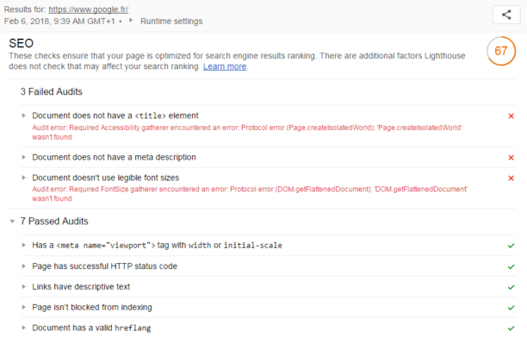This screenshot has height=337, width=527.
Task: Expand the legible font sizes audit
Action: tap(23, 178)
